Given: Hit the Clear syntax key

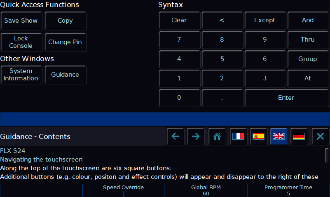Looking at the screenshot, I should tap(179, 21).
